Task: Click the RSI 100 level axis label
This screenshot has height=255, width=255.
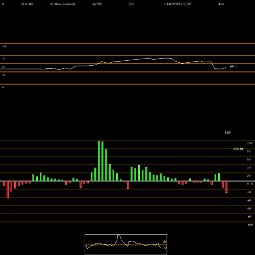Action: pos(5,46)
